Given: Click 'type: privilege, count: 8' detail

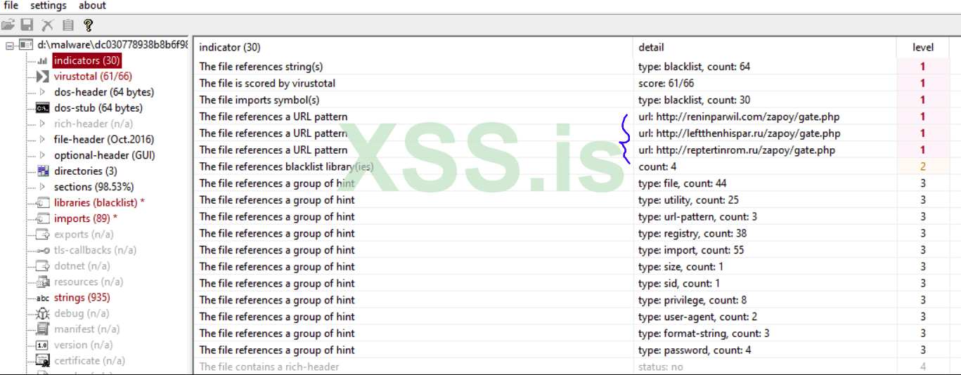Looking at the screenshot, I should click(x=692, y=301).
